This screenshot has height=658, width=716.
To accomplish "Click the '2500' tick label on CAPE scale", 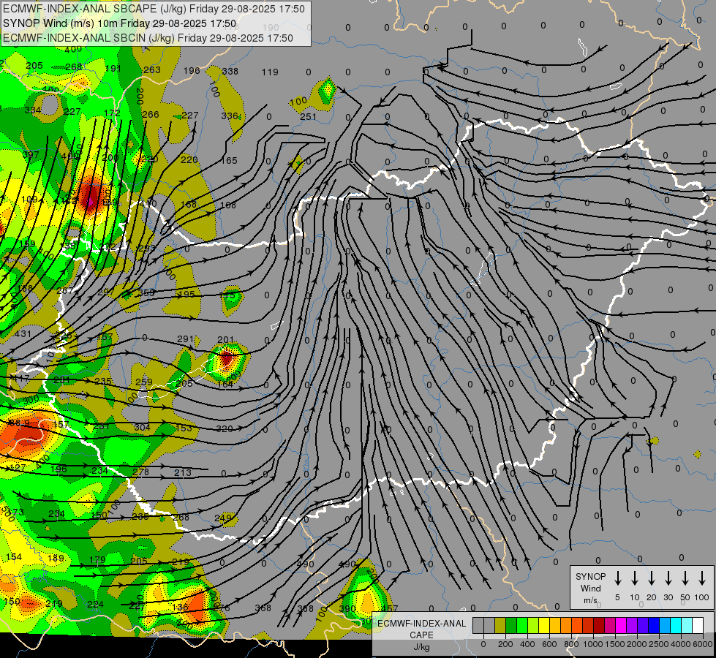I will coord(659,644).
